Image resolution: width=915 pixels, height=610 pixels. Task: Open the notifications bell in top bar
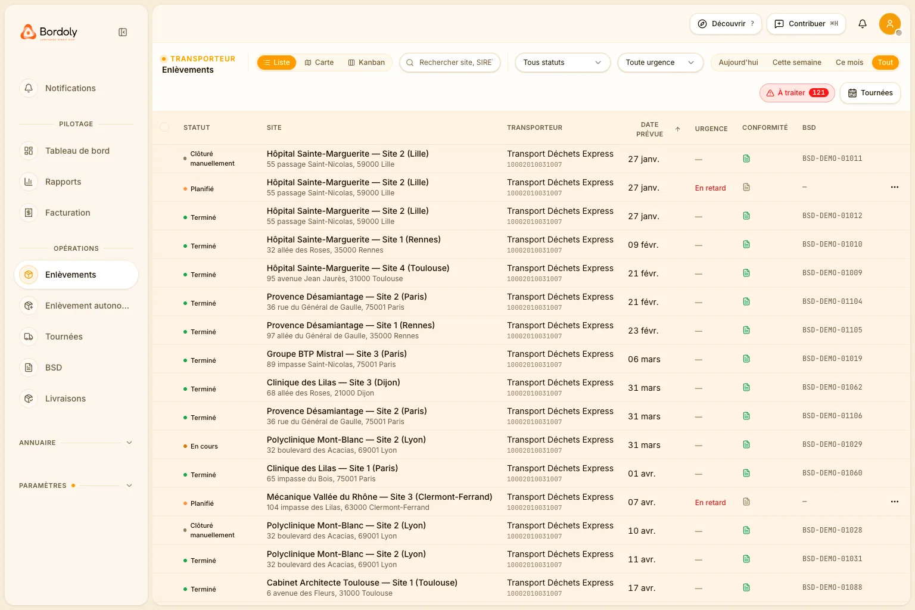(x=863, y=24)
